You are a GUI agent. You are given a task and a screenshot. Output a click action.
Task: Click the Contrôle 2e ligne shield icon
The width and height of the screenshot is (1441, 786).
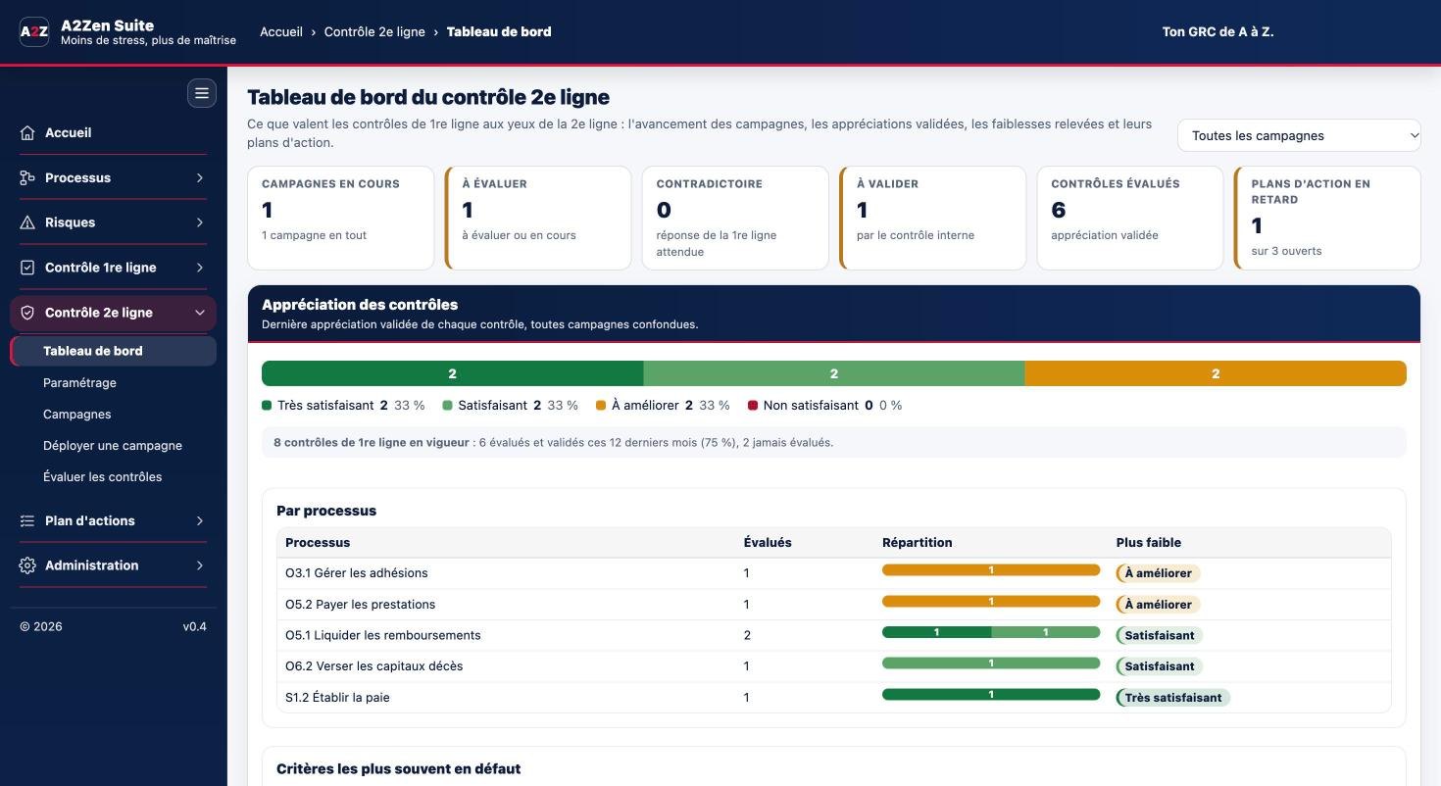click(27, 313)
